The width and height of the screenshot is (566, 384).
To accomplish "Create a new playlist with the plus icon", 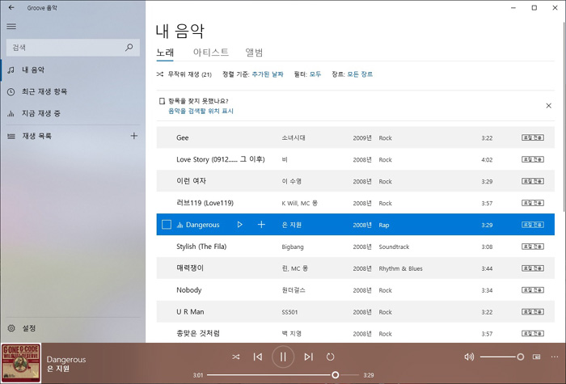I will point(134,136).
